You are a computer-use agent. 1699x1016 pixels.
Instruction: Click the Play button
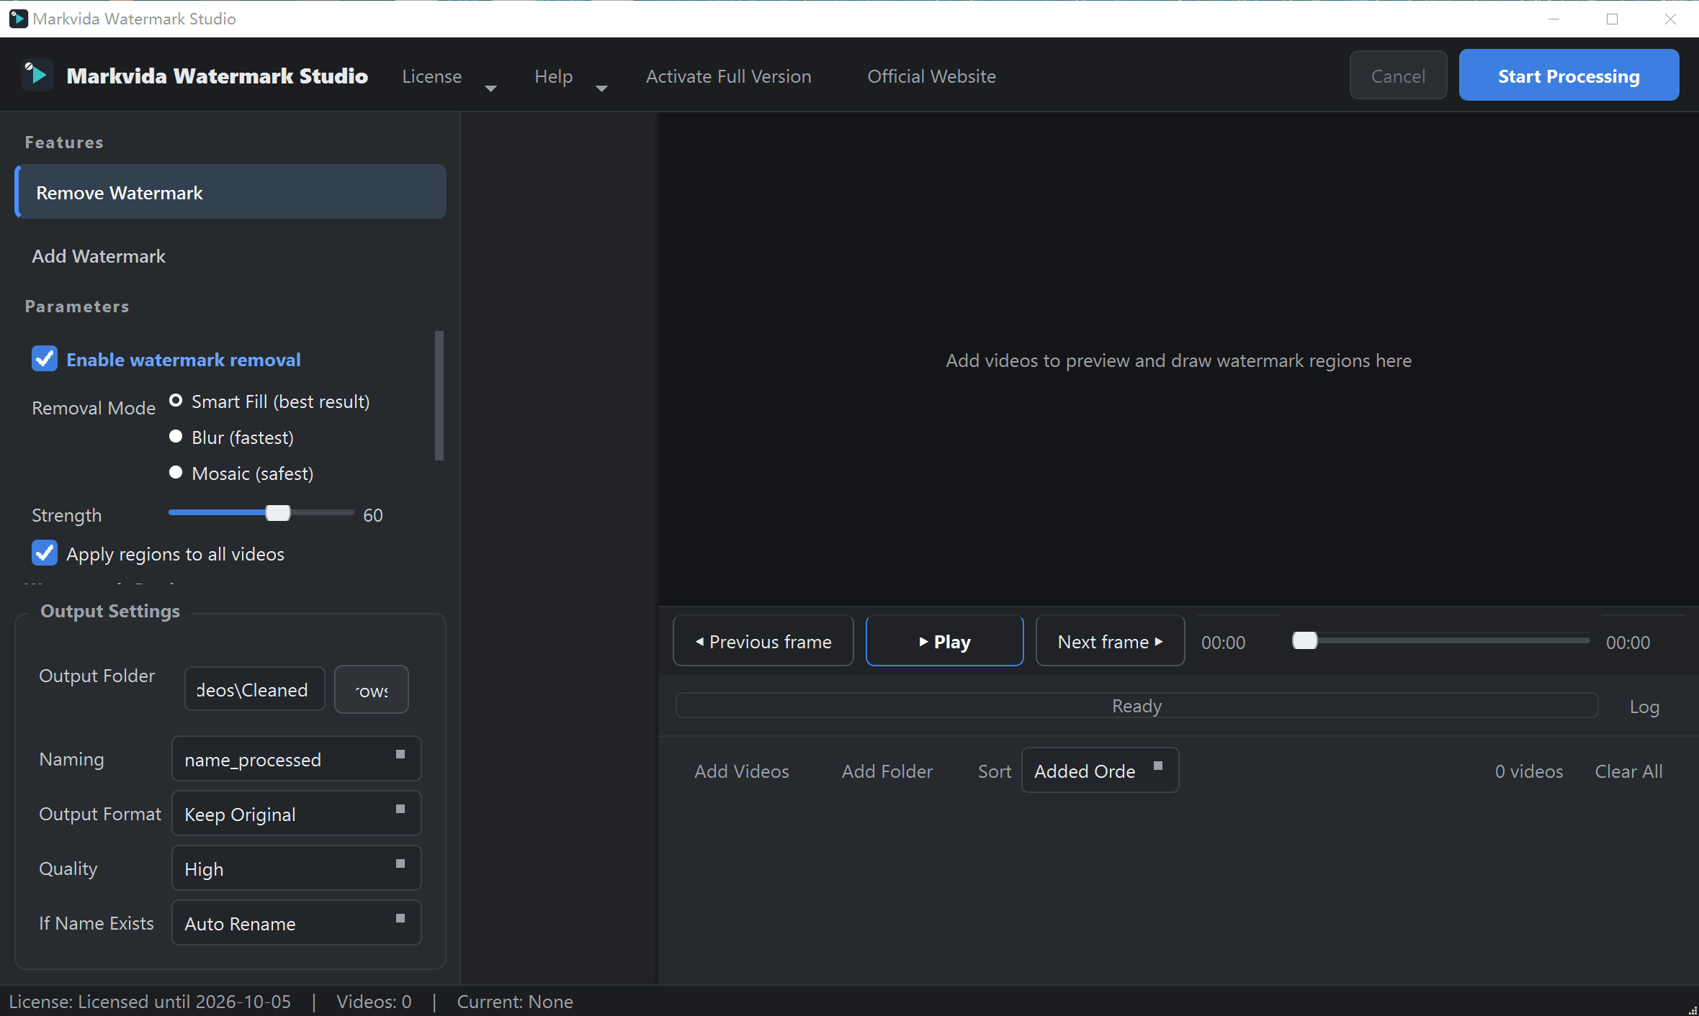(944, 641)
